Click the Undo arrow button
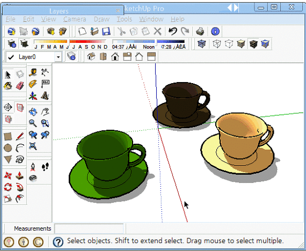Image resolution: width=306 pixels, height=251 pixels. pyautogui.click(x=173, y=31)
